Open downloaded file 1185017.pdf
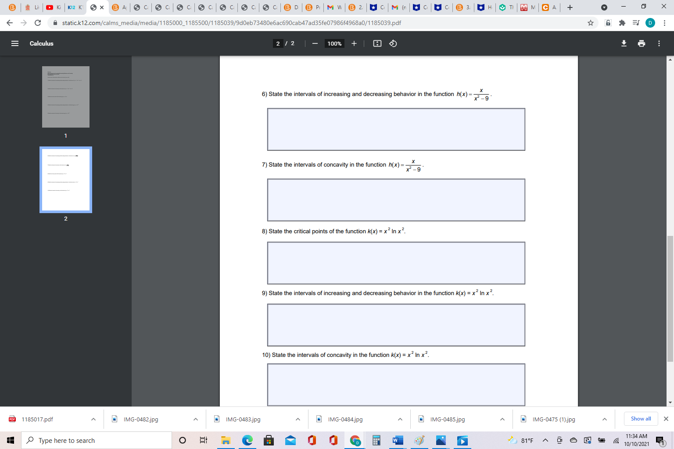674x449 pixels. tap(37, 419)
